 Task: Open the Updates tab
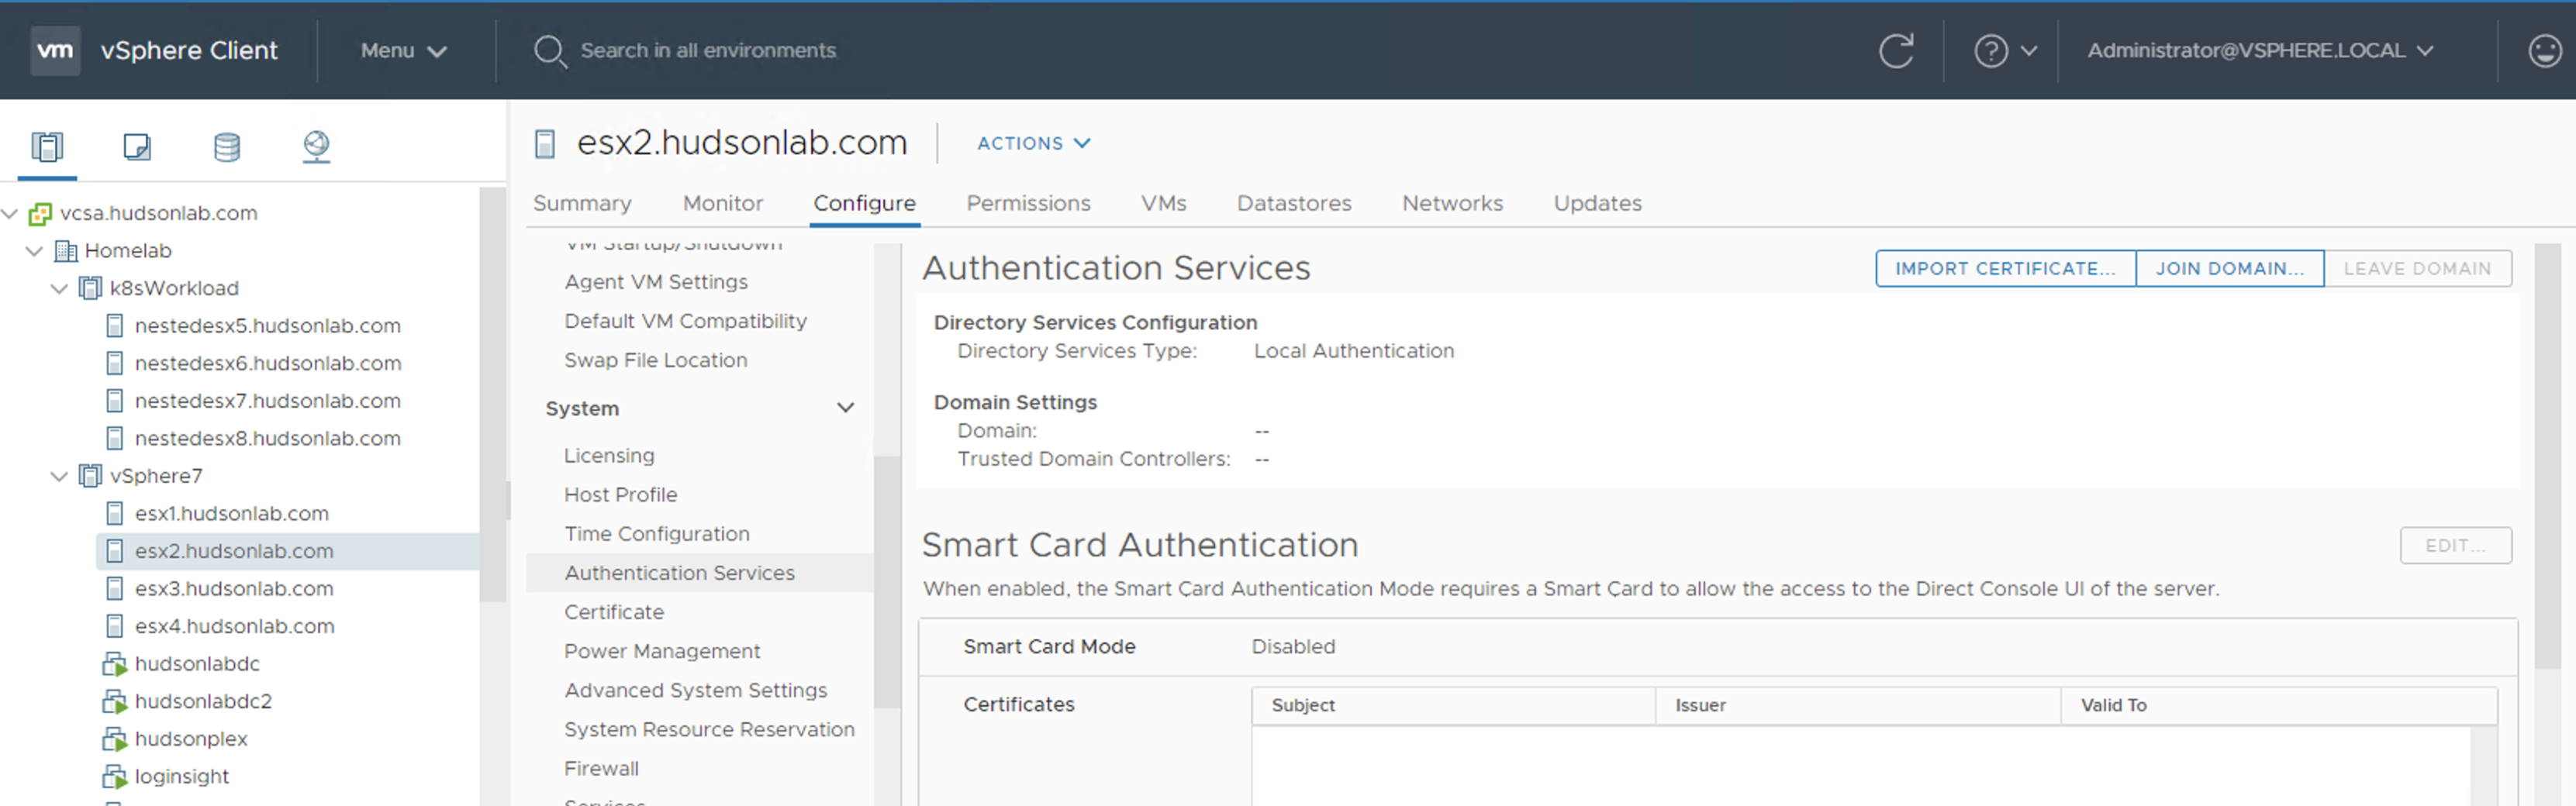1597,203
